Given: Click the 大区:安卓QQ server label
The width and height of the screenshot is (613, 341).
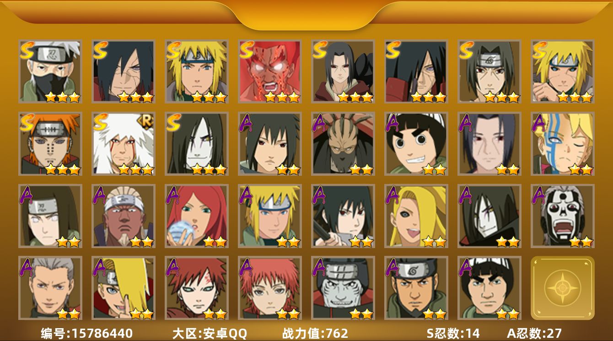Looking at the screenshot, I should (210, 333).
